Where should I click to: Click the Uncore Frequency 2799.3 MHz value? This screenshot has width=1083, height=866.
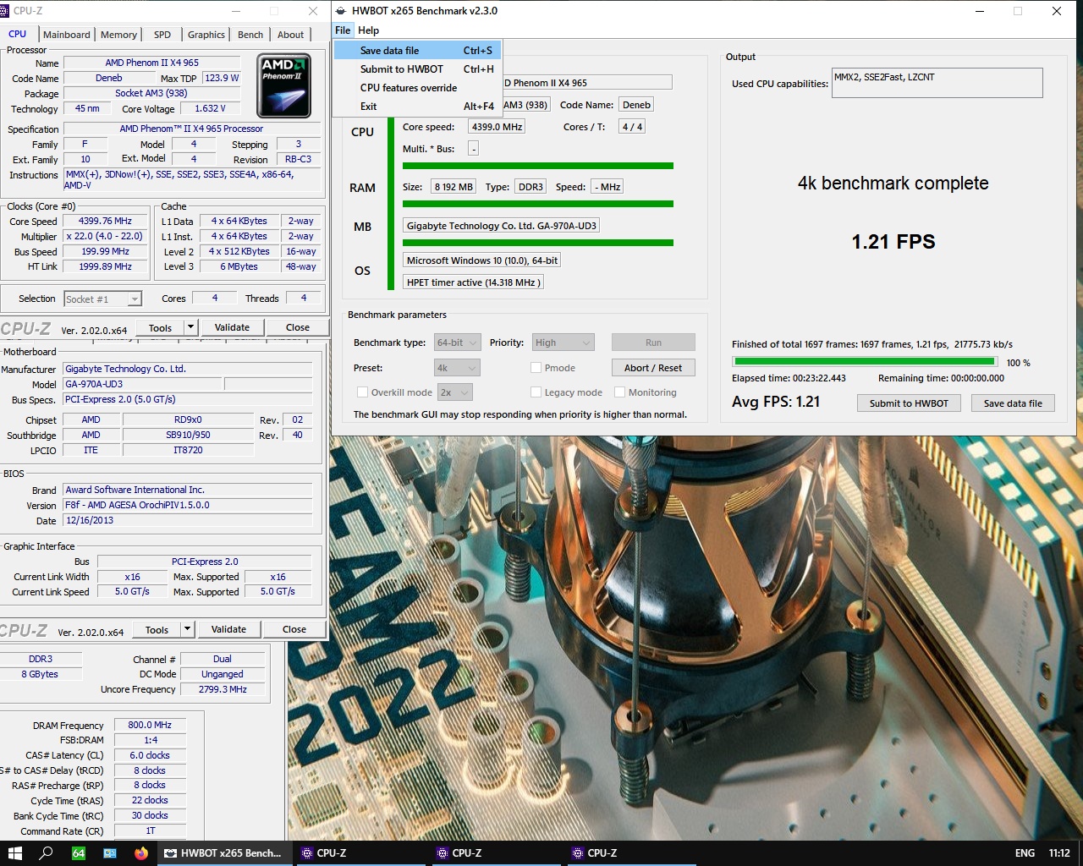[x=223, y=689]
